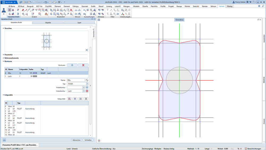The image size is (266, 150).
Task: Add inner contour using the blue plus icon
Action: (x=87, y=87)
